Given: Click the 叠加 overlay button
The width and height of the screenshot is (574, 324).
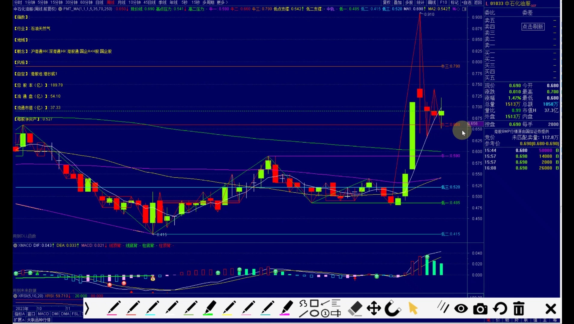Looking at the screenshot, I should 398,2.
